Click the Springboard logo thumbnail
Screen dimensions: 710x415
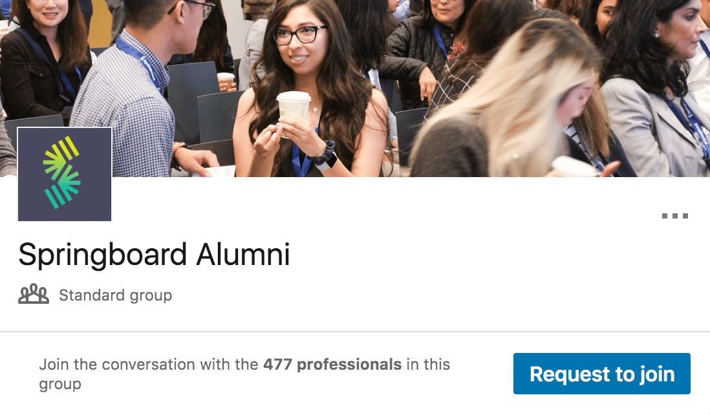click(x=65, y=175)
